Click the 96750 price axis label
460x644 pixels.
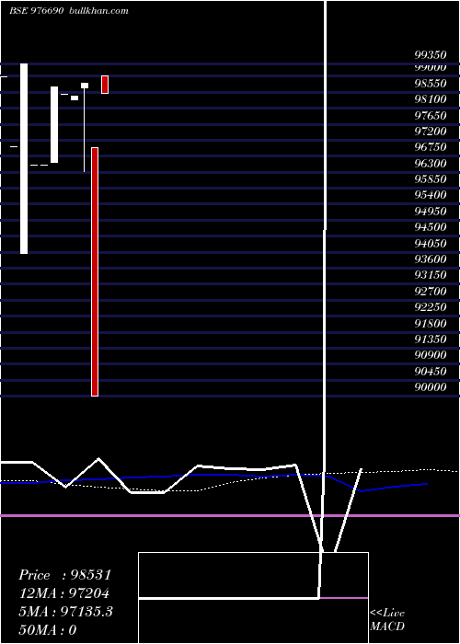click(x=430, y=147)
